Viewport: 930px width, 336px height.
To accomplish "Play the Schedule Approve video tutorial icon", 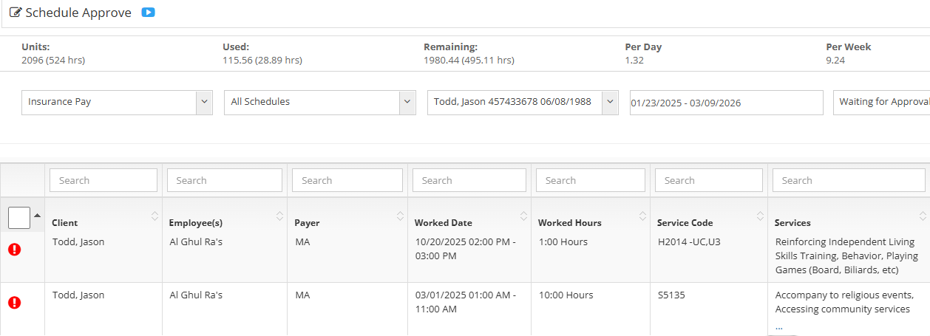I will [148, 13].
